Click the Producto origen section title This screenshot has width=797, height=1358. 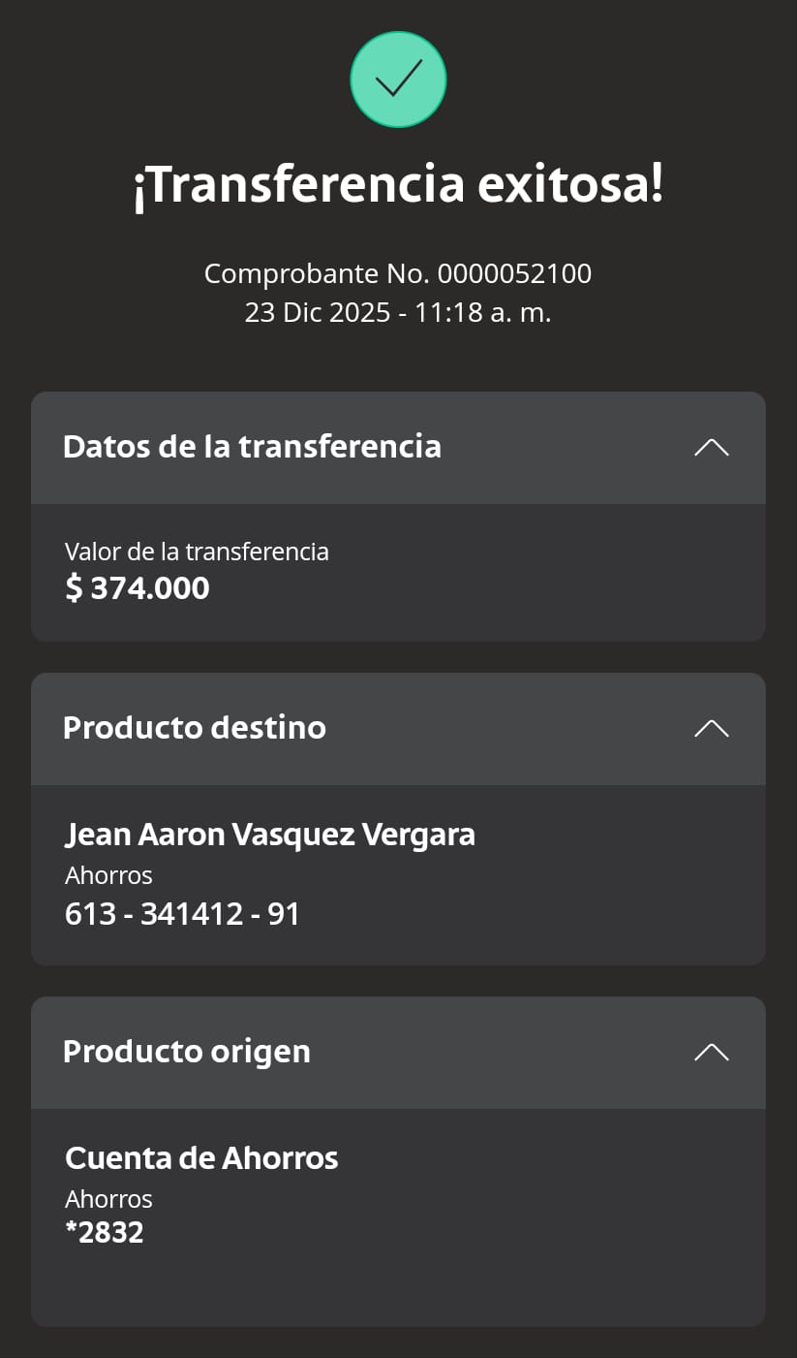click(187, 1052)
